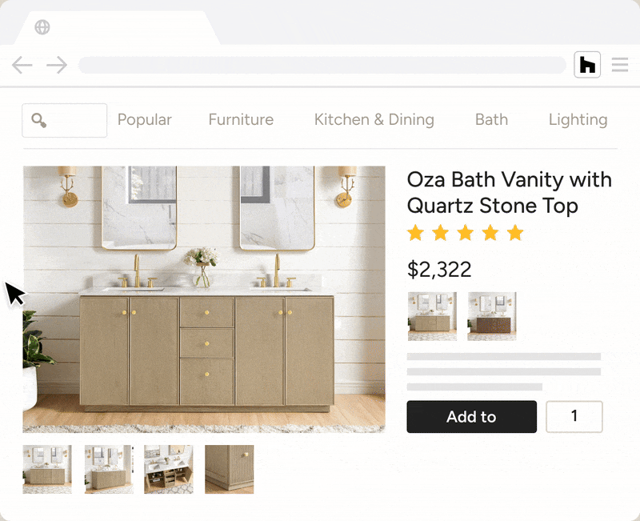Click the globe icon in the tab
This screenshot has height=521, width=640.
pos(42,27)
